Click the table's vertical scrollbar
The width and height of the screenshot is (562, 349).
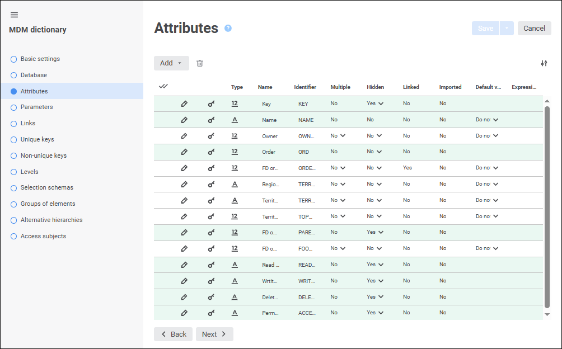(547, 207)
